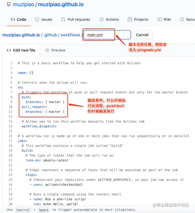Click 'runs-on: ubuntu-latest' line
The image size is (195, 213).
tap(47, 160)
